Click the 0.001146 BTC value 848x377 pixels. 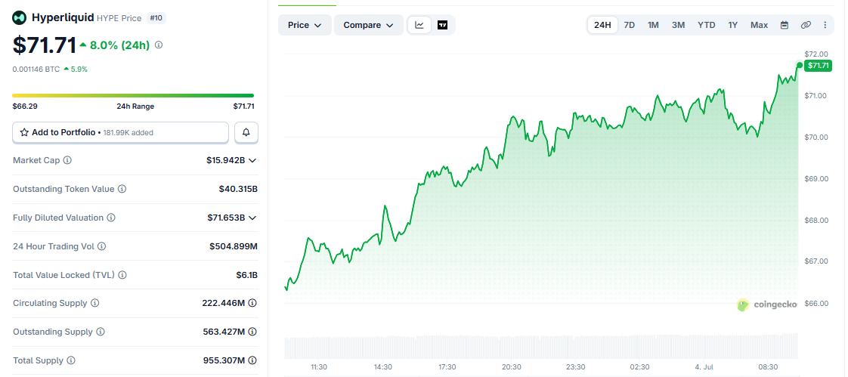click(x=36, y=70)
